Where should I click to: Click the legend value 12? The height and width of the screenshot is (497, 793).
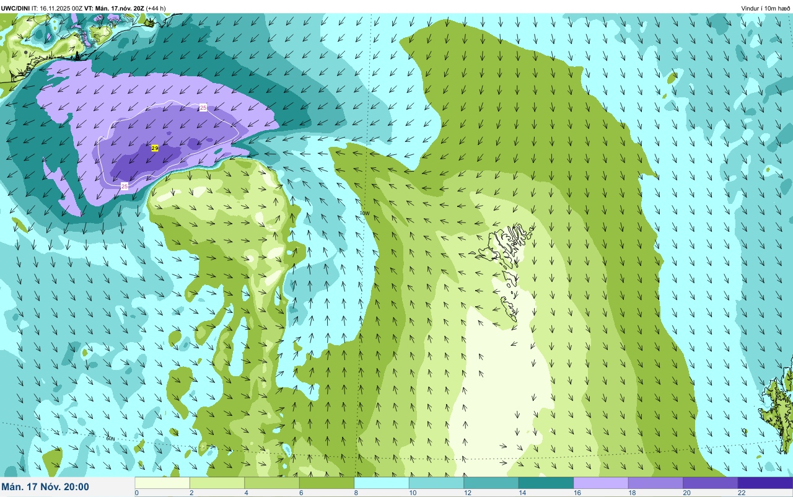click(x=468, y=493)
